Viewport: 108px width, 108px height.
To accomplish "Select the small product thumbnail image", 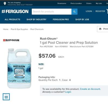I will [6, 97].
